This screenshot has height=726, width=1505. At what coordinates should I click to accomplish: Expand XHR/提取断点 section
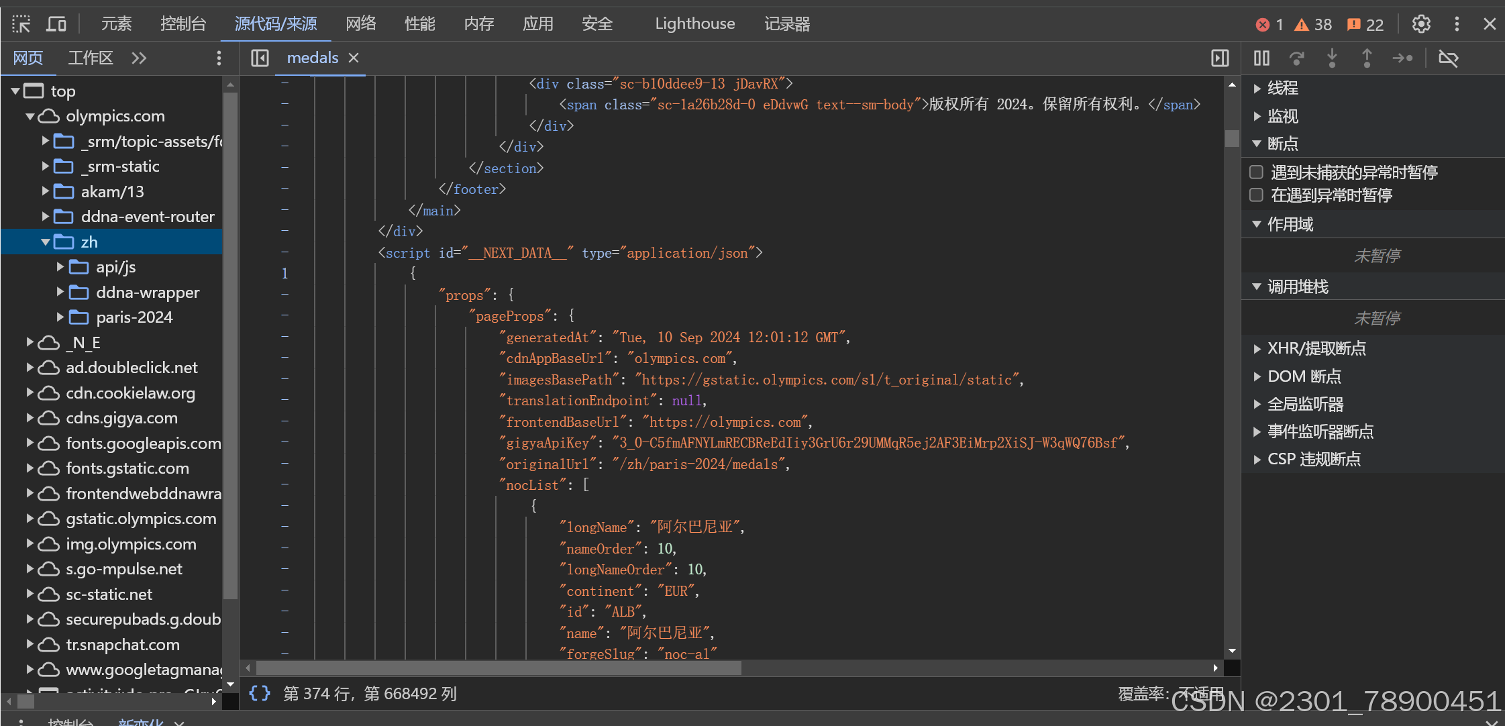tap(1257, 349)
